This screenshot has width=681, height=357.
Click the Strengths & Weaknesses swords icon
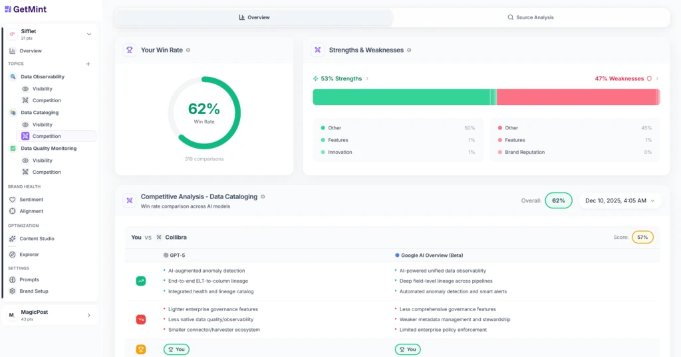317,50
